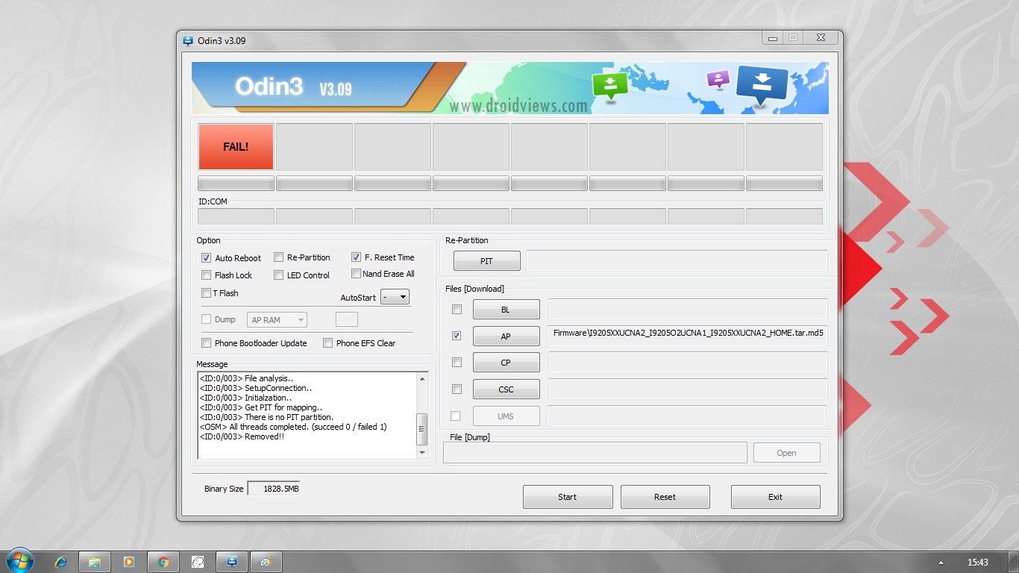Open Internet Explorer from the taskbar
This screenshot has height=573, width=1019.
coord(61,562)
